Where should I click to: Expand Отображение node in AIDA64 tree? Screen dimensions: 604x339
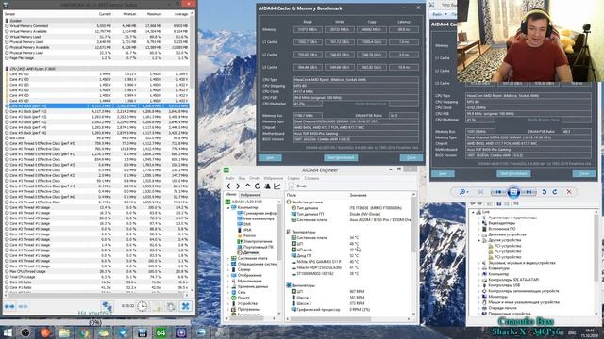(x=228, y=275)
